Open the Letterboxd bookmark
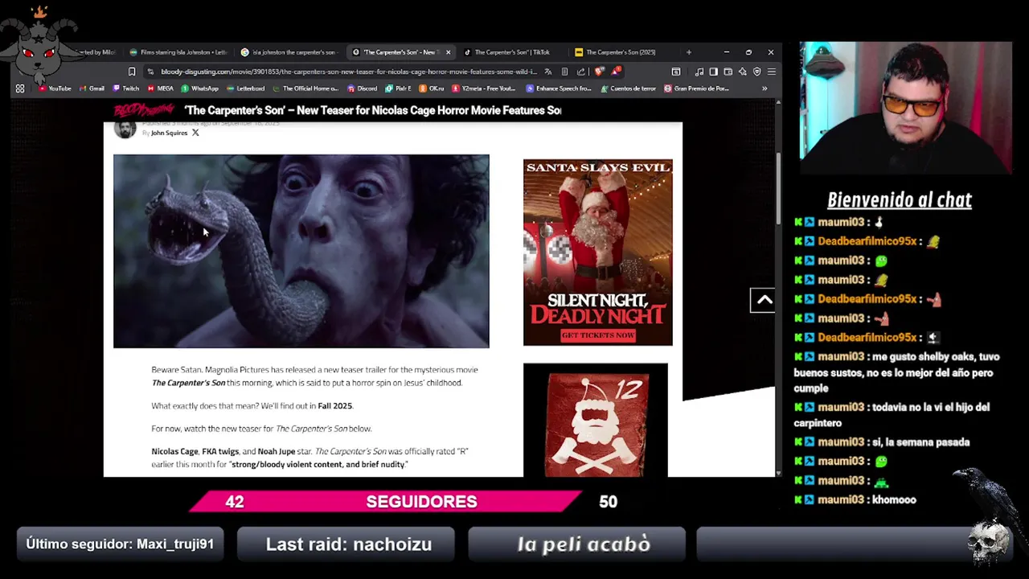This screenshot has height=579, width=1029. pyautogui.click(x=246, y=88)
